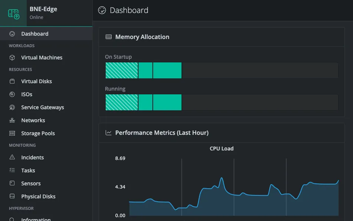353x221 pixels.
Task: Click hatched segment of On Startup bar
Action: tap(122, 70)
